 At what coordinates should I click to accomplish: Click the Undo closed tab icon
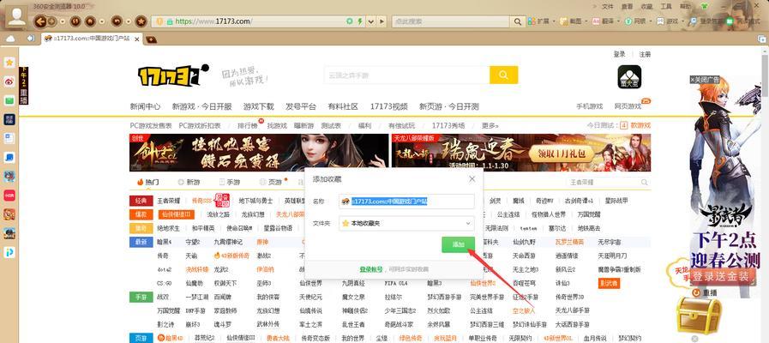coord(117,21)
